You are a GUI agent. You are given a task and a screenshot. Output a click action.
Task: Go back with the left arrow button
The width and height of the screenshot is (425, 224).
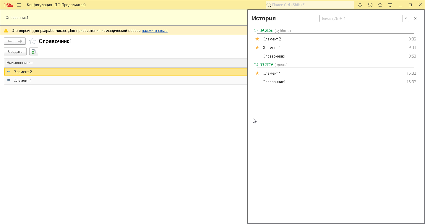pyautogui.click(x=9, y=41)
